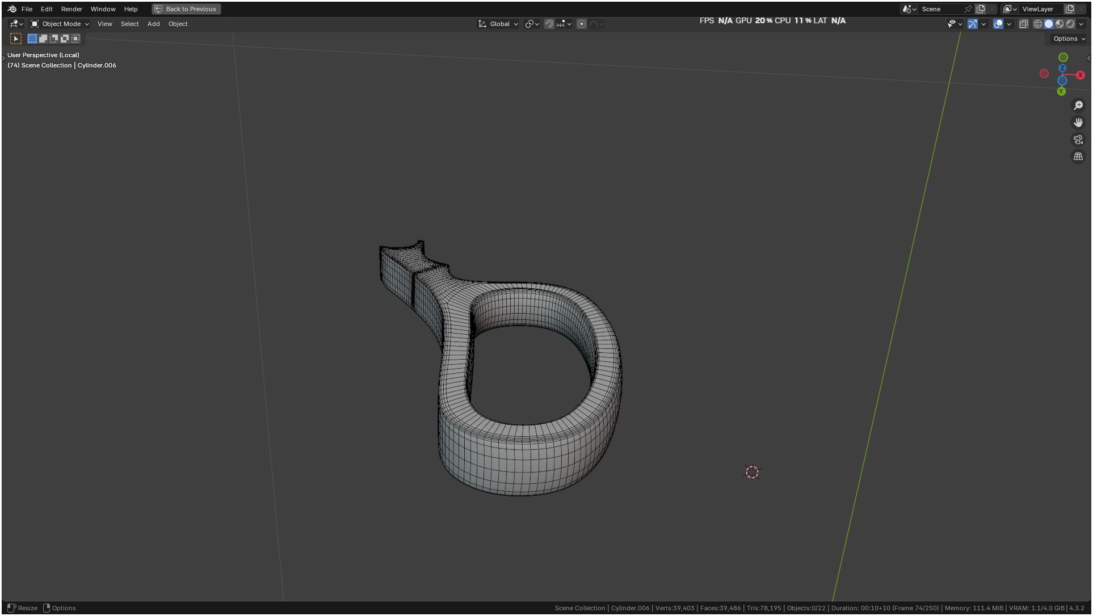Viewport: 1093px width, 616px height.
Task: Open the viewport Add menu
Action: (x=153, y=24)
